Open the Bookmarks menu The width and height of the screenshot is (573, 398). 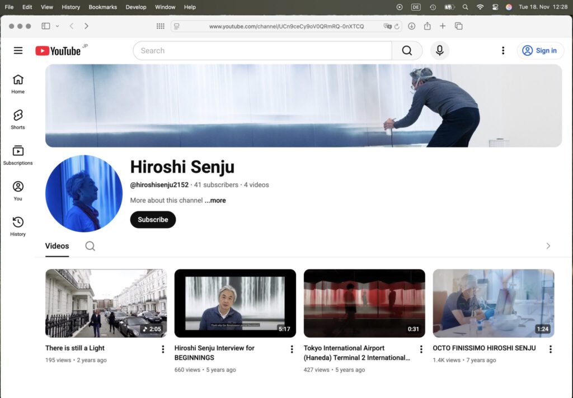coord(104,7)
